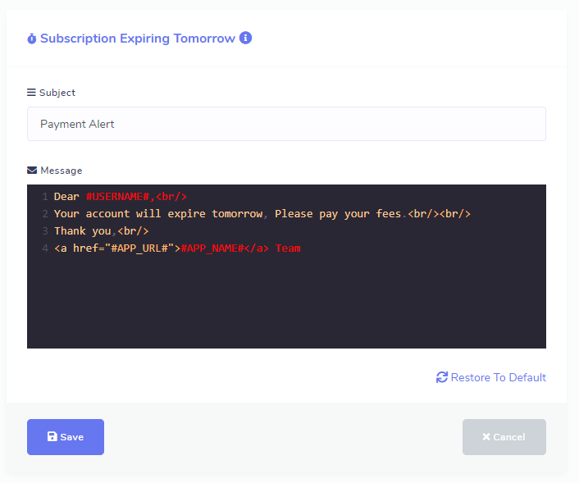Click the X icon on the Cancel button
This screenshot has height=483, width=579.
[x=486, y=437]
